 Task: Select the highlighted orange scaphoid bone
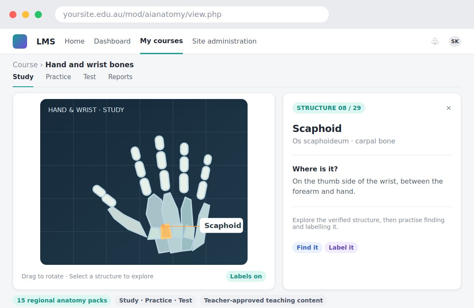tap(165, 232)
